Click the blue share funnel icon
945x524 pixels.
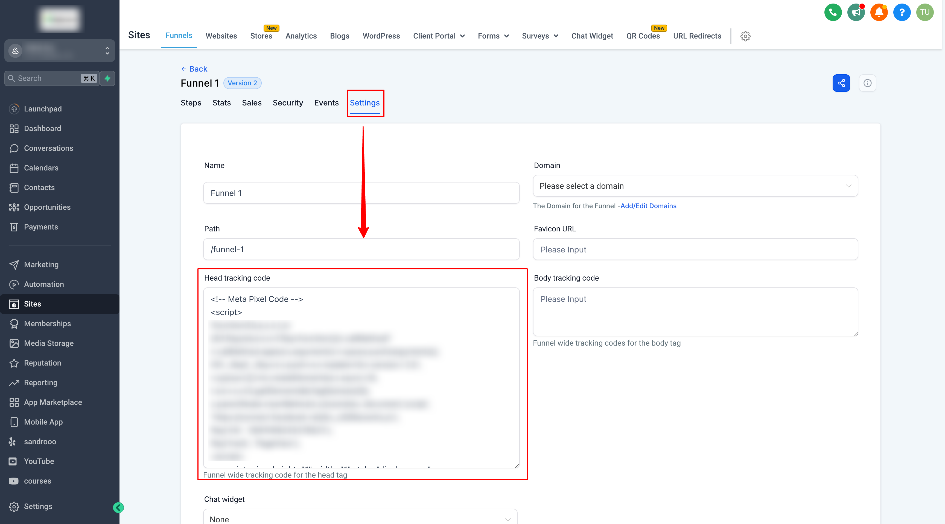(841, 83)
